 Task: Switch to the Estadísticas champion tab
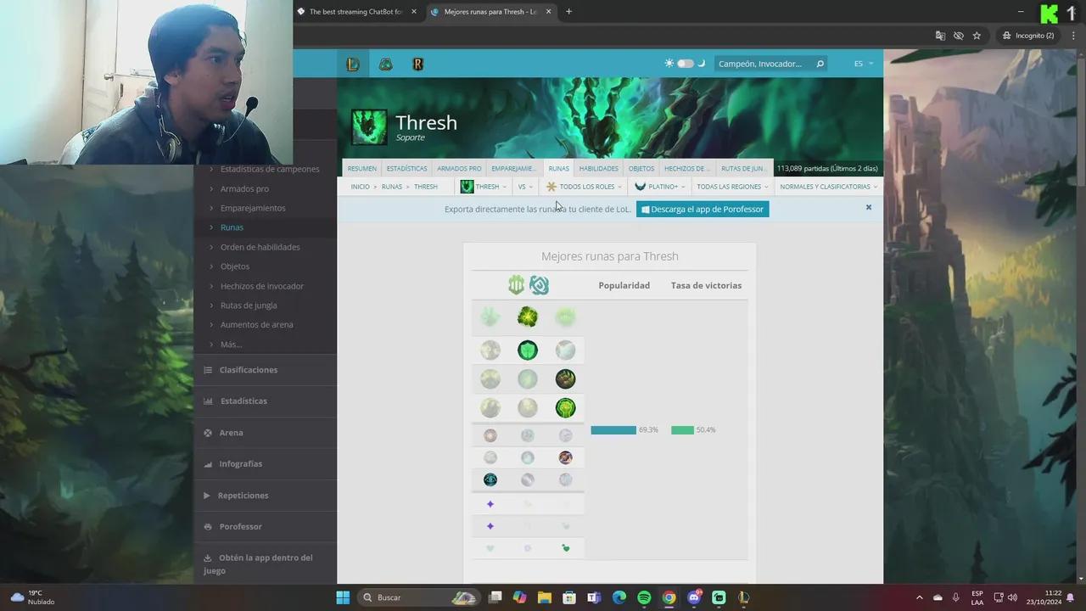click(x=406, y=168)
